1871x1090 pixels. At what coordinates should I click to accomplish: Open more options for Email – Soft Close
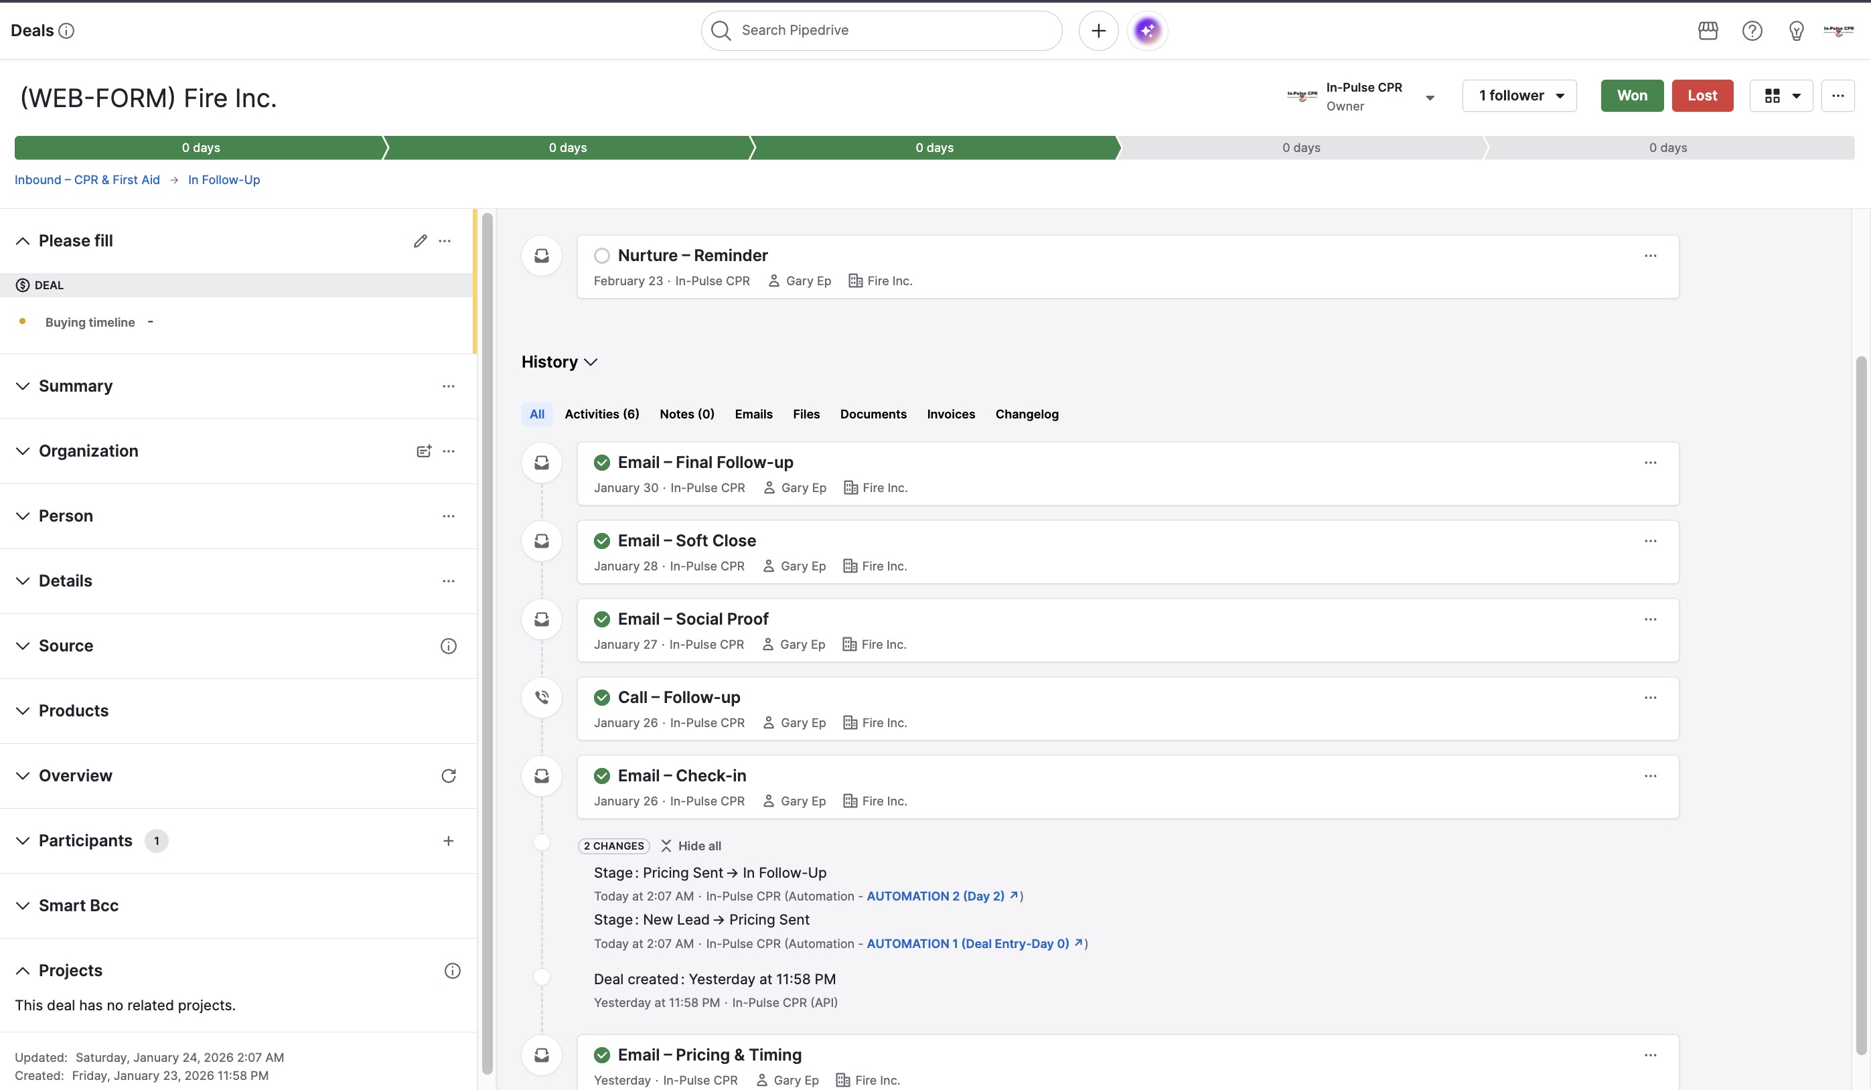(1650, 540)
